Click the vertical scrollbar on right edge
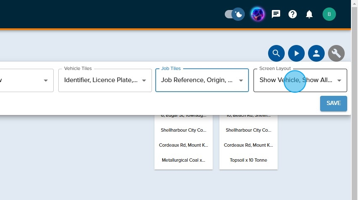 (354, 100)
